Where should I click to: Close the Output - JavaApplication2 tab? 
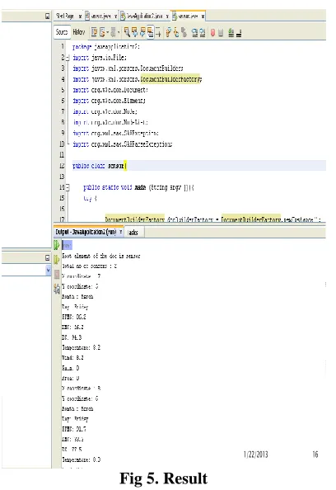pos(121,232)
